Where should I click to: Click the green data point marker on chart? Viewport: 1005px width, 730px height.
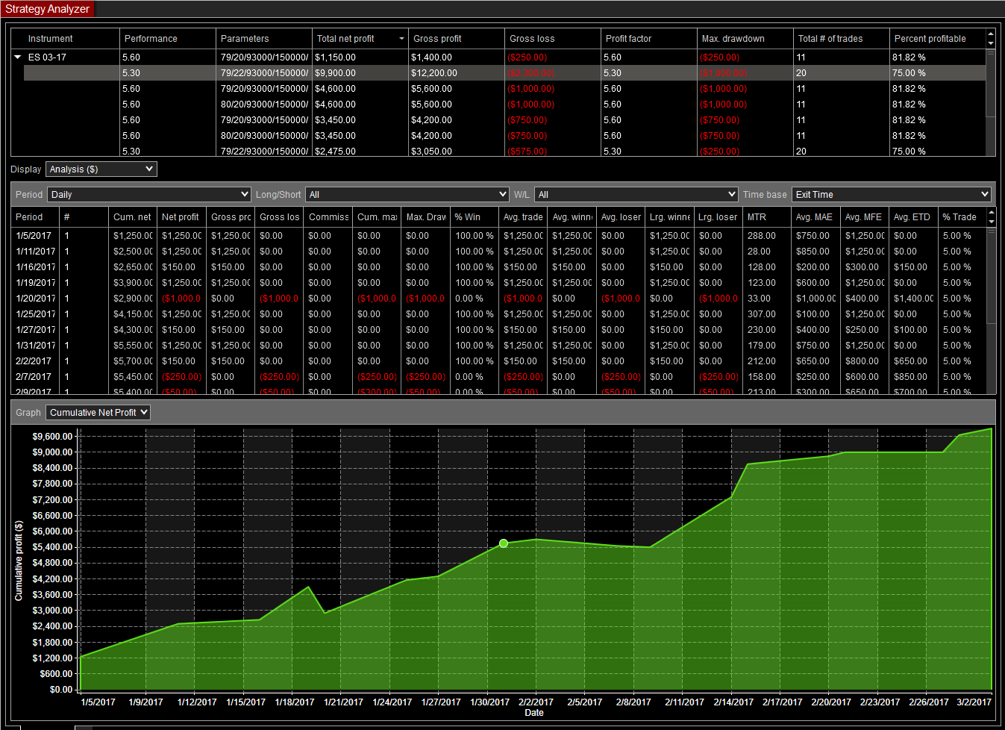(504, 543)
